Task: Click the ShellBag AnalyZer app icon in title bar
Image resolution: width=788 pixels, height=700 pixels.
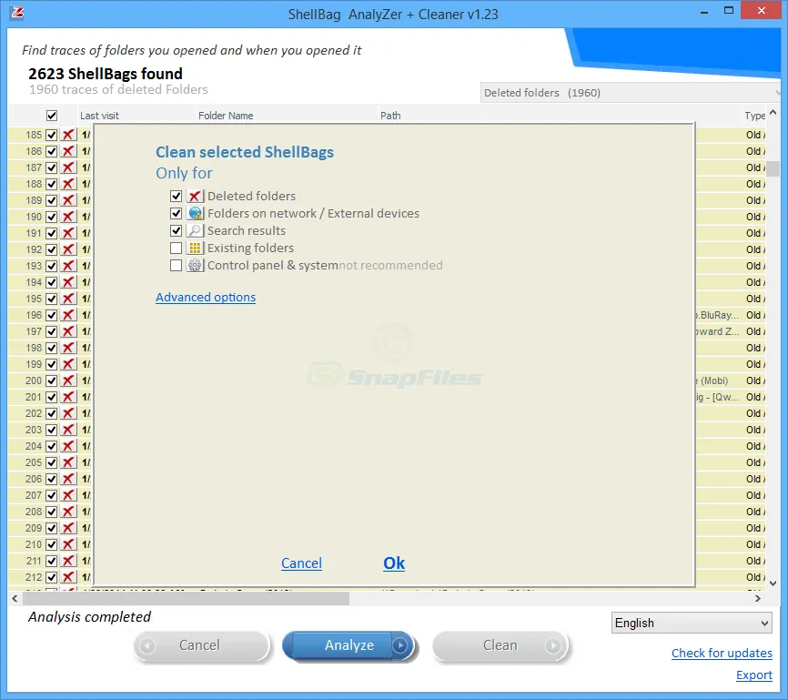Action: (17, 13)
